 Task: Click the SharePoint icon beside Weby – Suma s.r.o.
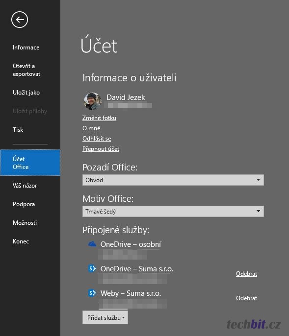92,293
